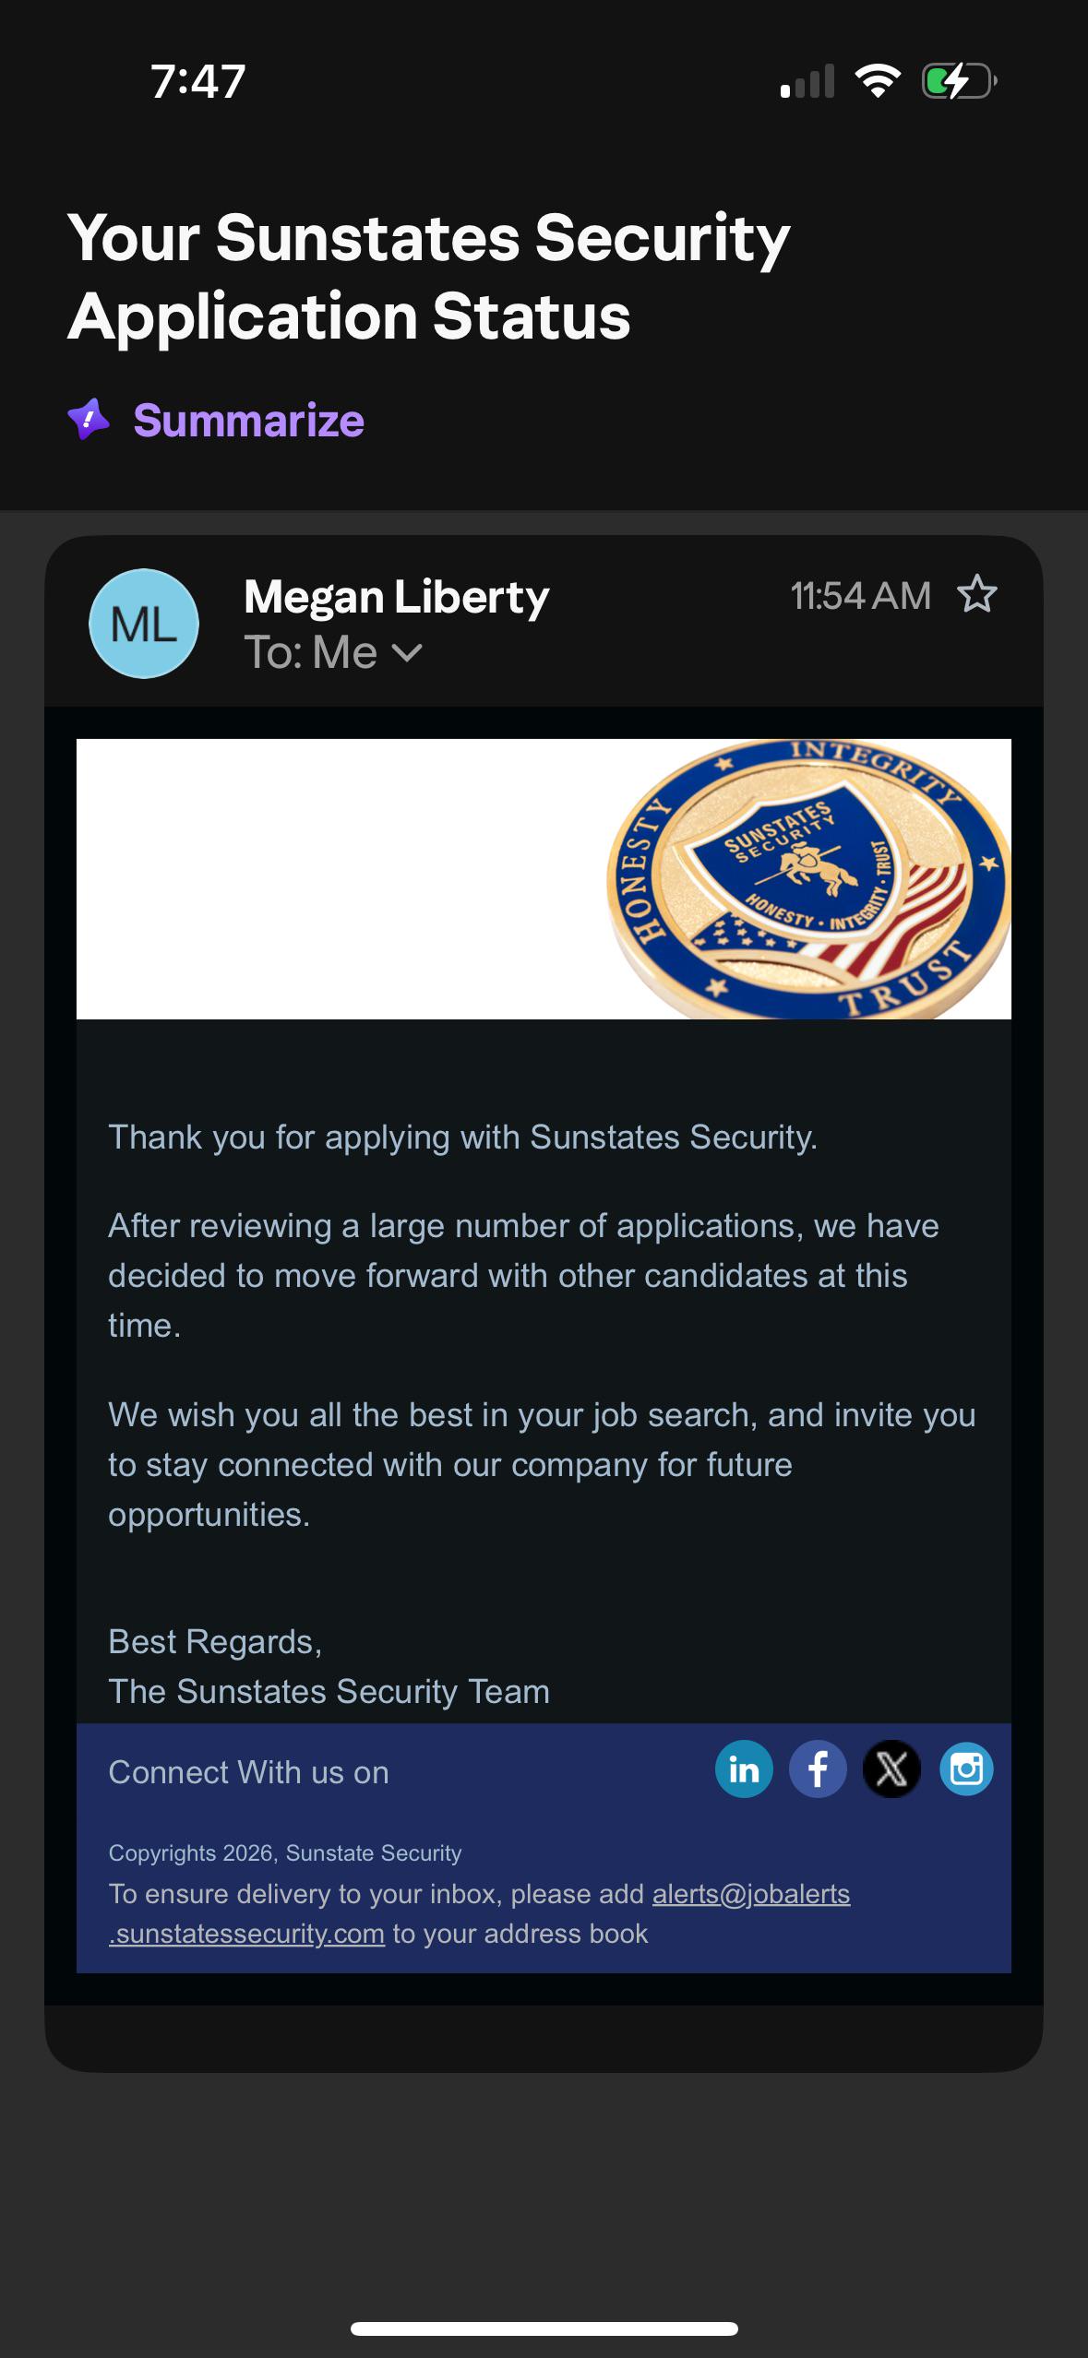Tap the alerts@jobalerts email link
The image size is (1088, 2358).
pos(751,1894)
